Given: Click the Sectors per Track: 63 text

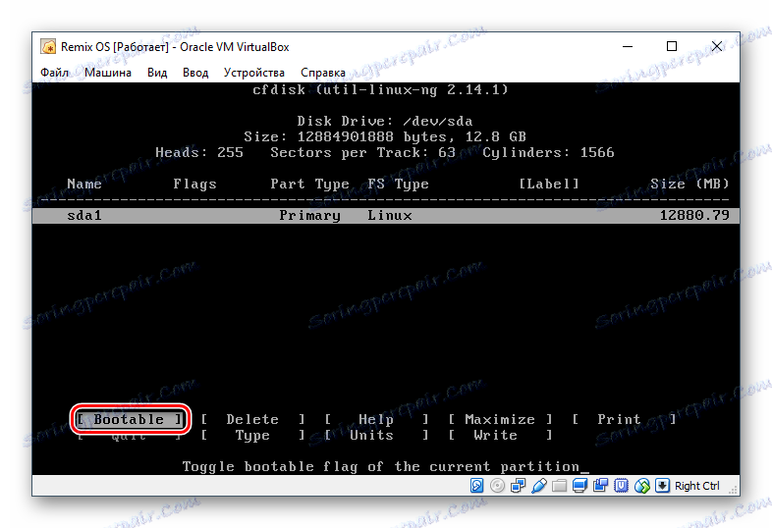Looking at the screenshot, I should (x=362, y=152).
